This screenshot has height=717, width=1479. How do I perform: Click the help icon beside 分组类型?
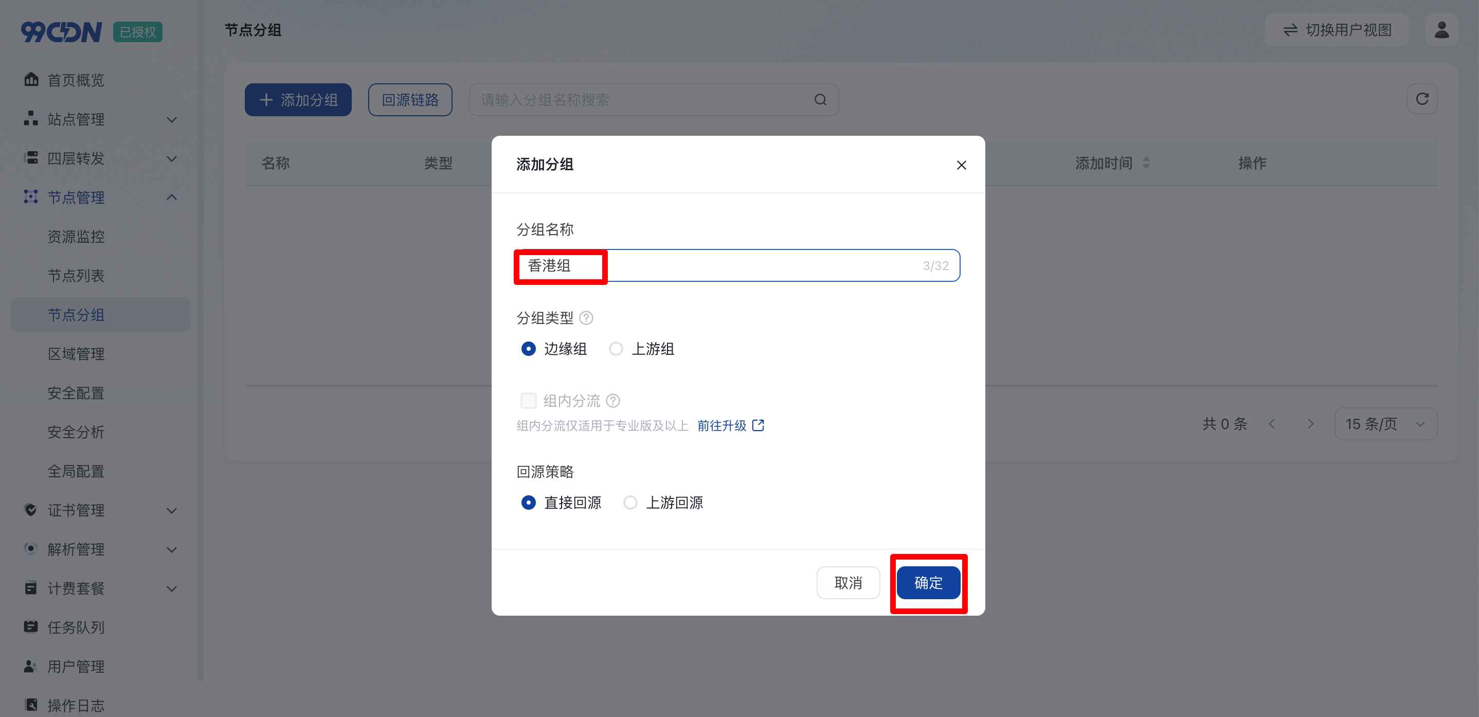pyautogui.click(x=586, y=317)
